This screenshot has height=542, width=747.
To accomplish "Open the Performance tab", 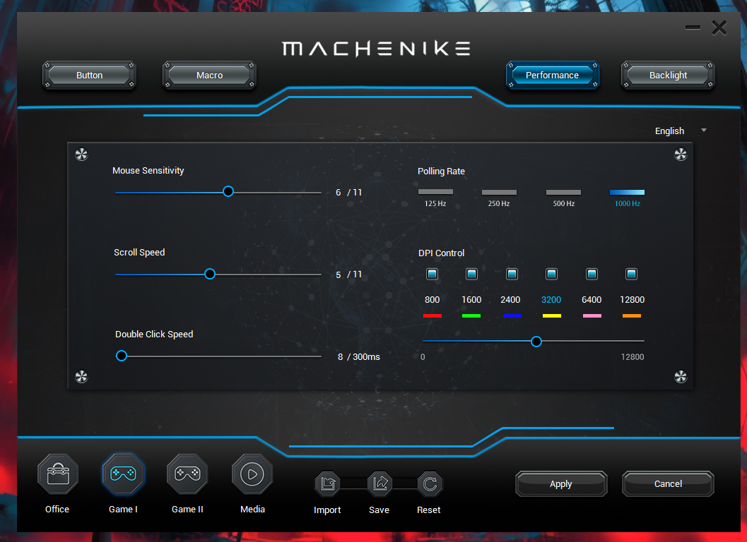I will click(x=552, y=76).
